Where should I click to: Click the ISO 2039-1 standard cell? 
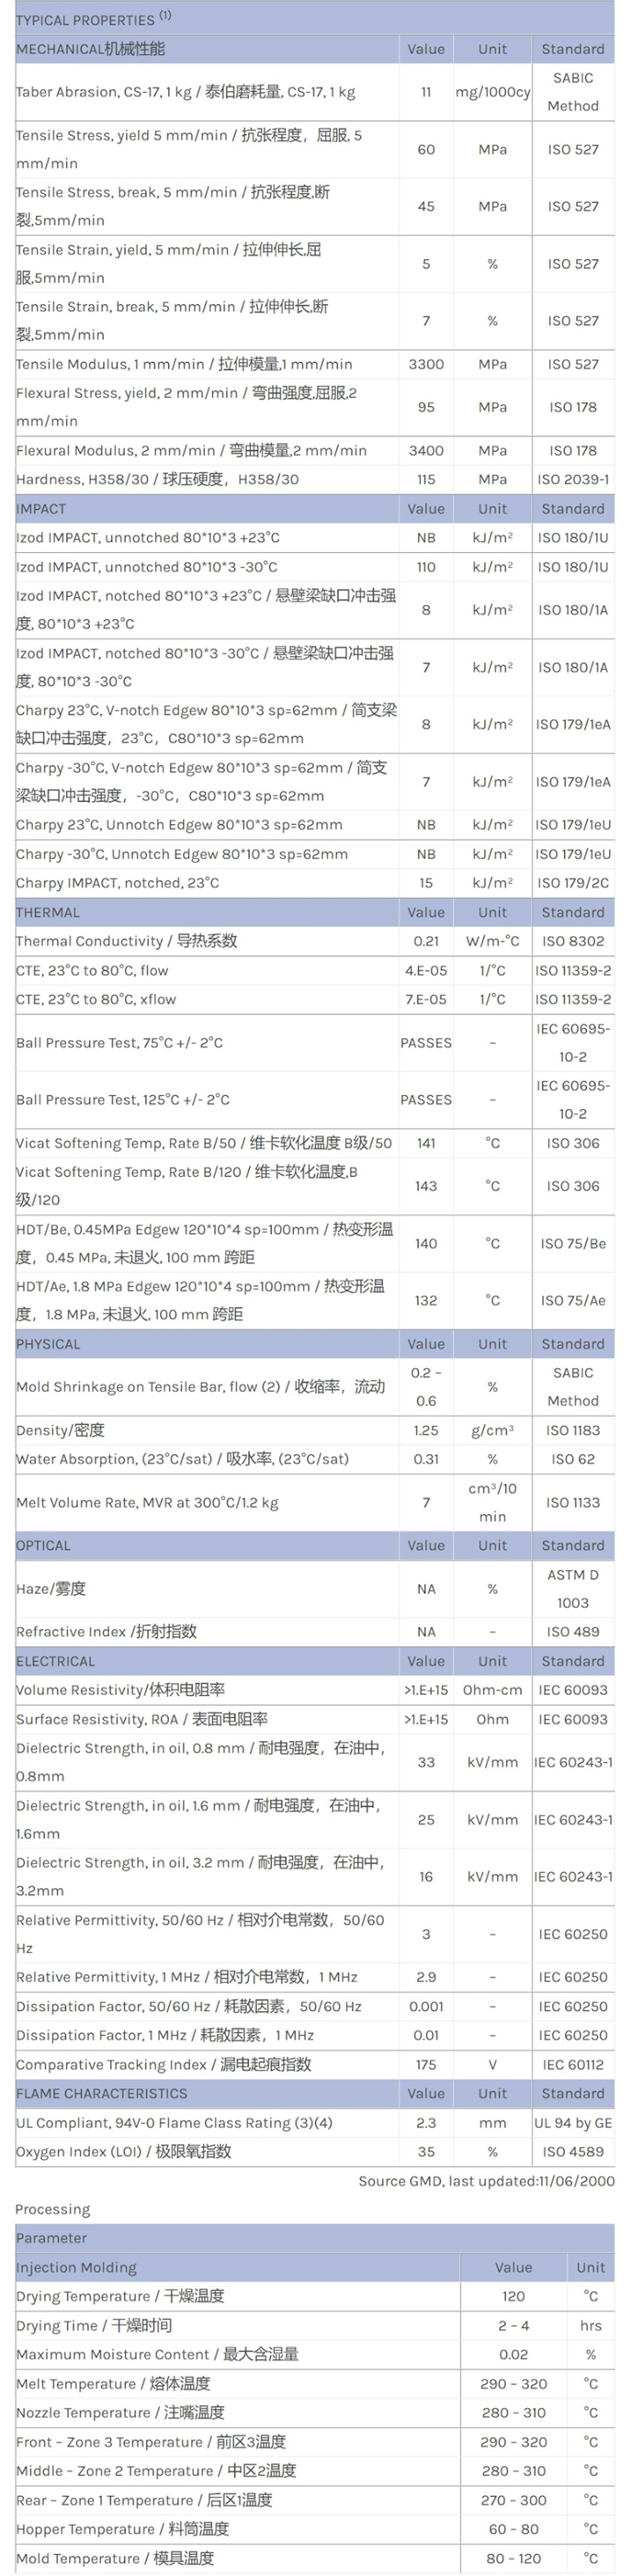tap(573, 479)
